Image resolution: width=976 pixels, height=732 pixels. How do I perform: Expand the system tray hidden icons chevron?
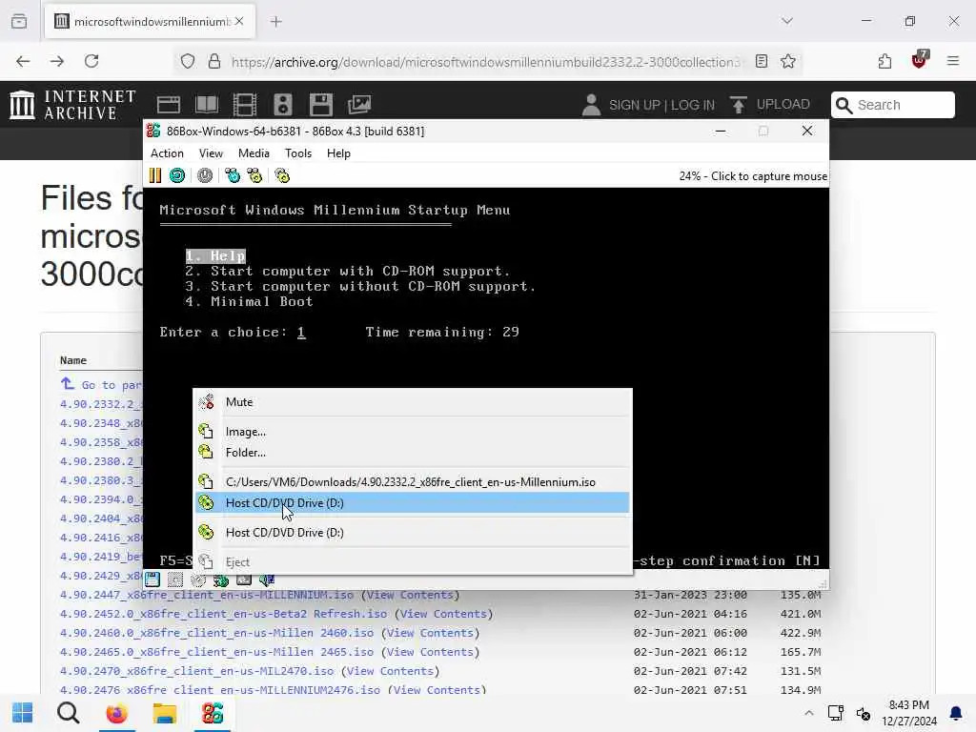[x=808, y=713]
